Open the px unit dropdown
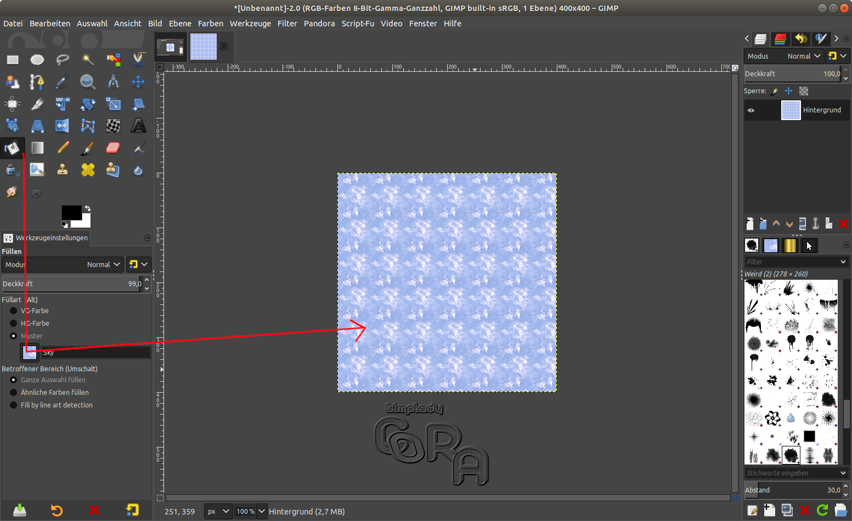The width and height of the screenshot is (852, 521). pyautogui.click(x=218, y=511)
